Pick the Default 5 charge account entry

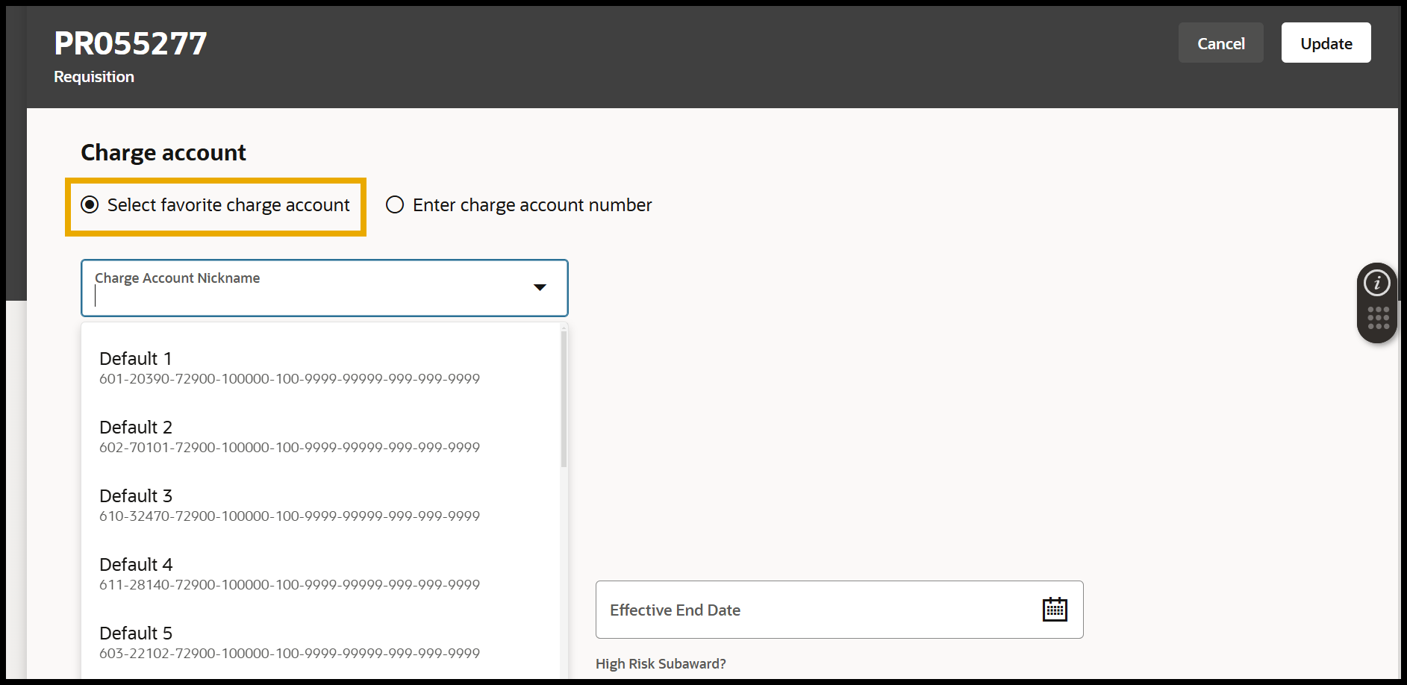point(289,642)
